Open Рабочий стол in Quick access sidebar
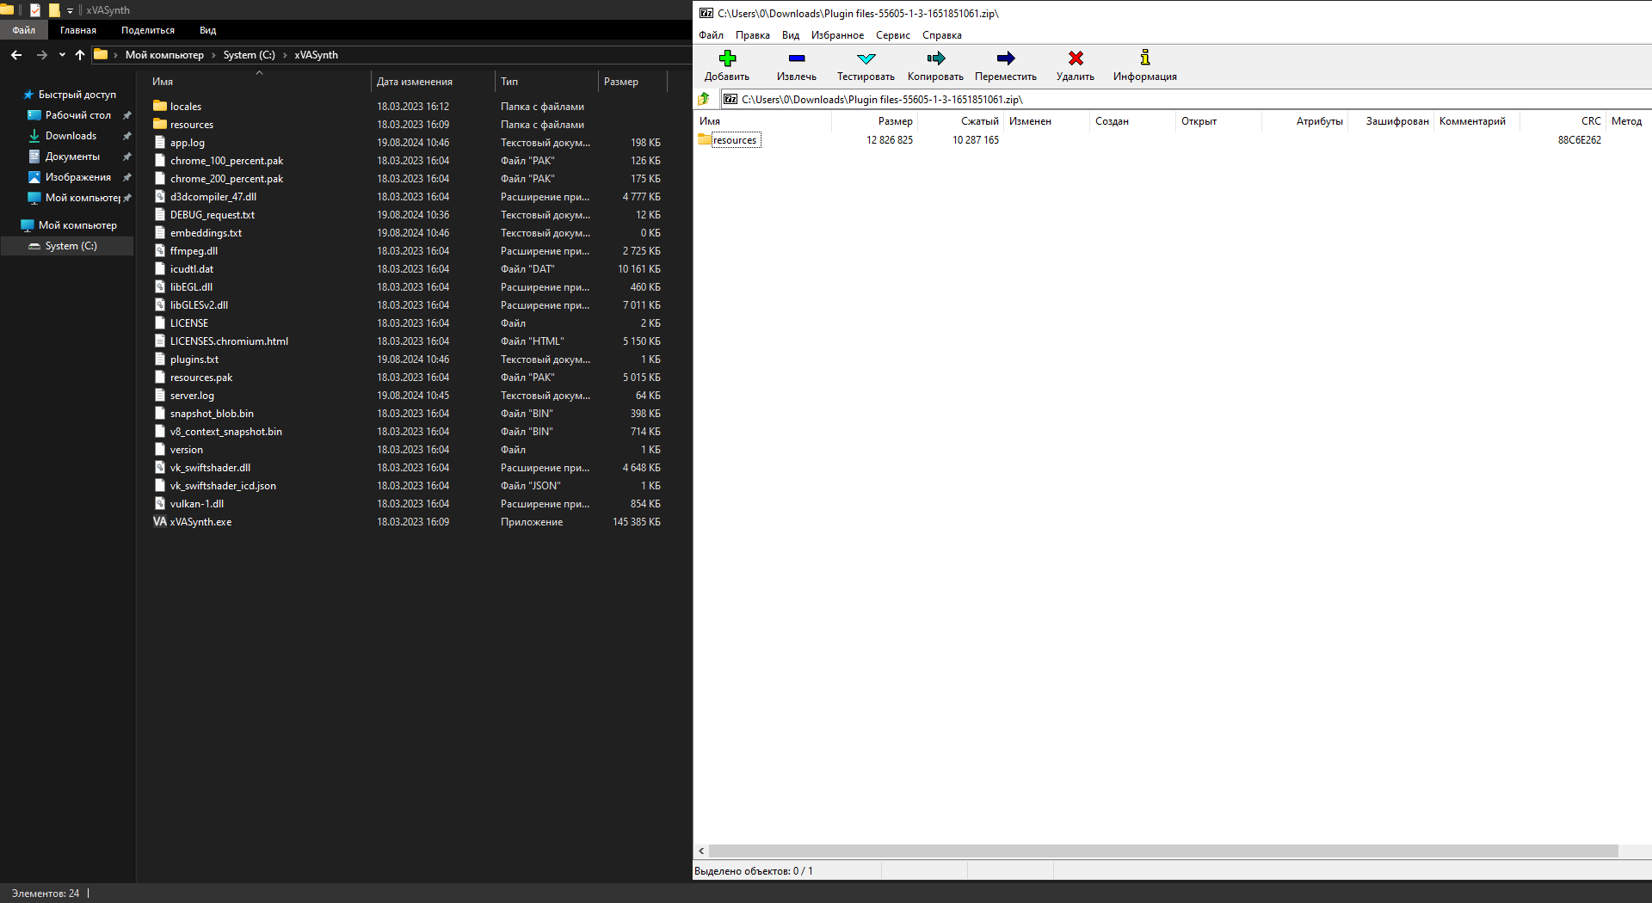The width and height of the screenshot is (1652, 903). [x=78, y=115]
